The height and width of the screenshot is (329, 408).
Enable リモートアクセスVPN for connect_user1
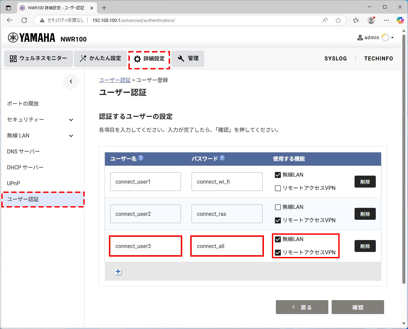coord(278,188)
